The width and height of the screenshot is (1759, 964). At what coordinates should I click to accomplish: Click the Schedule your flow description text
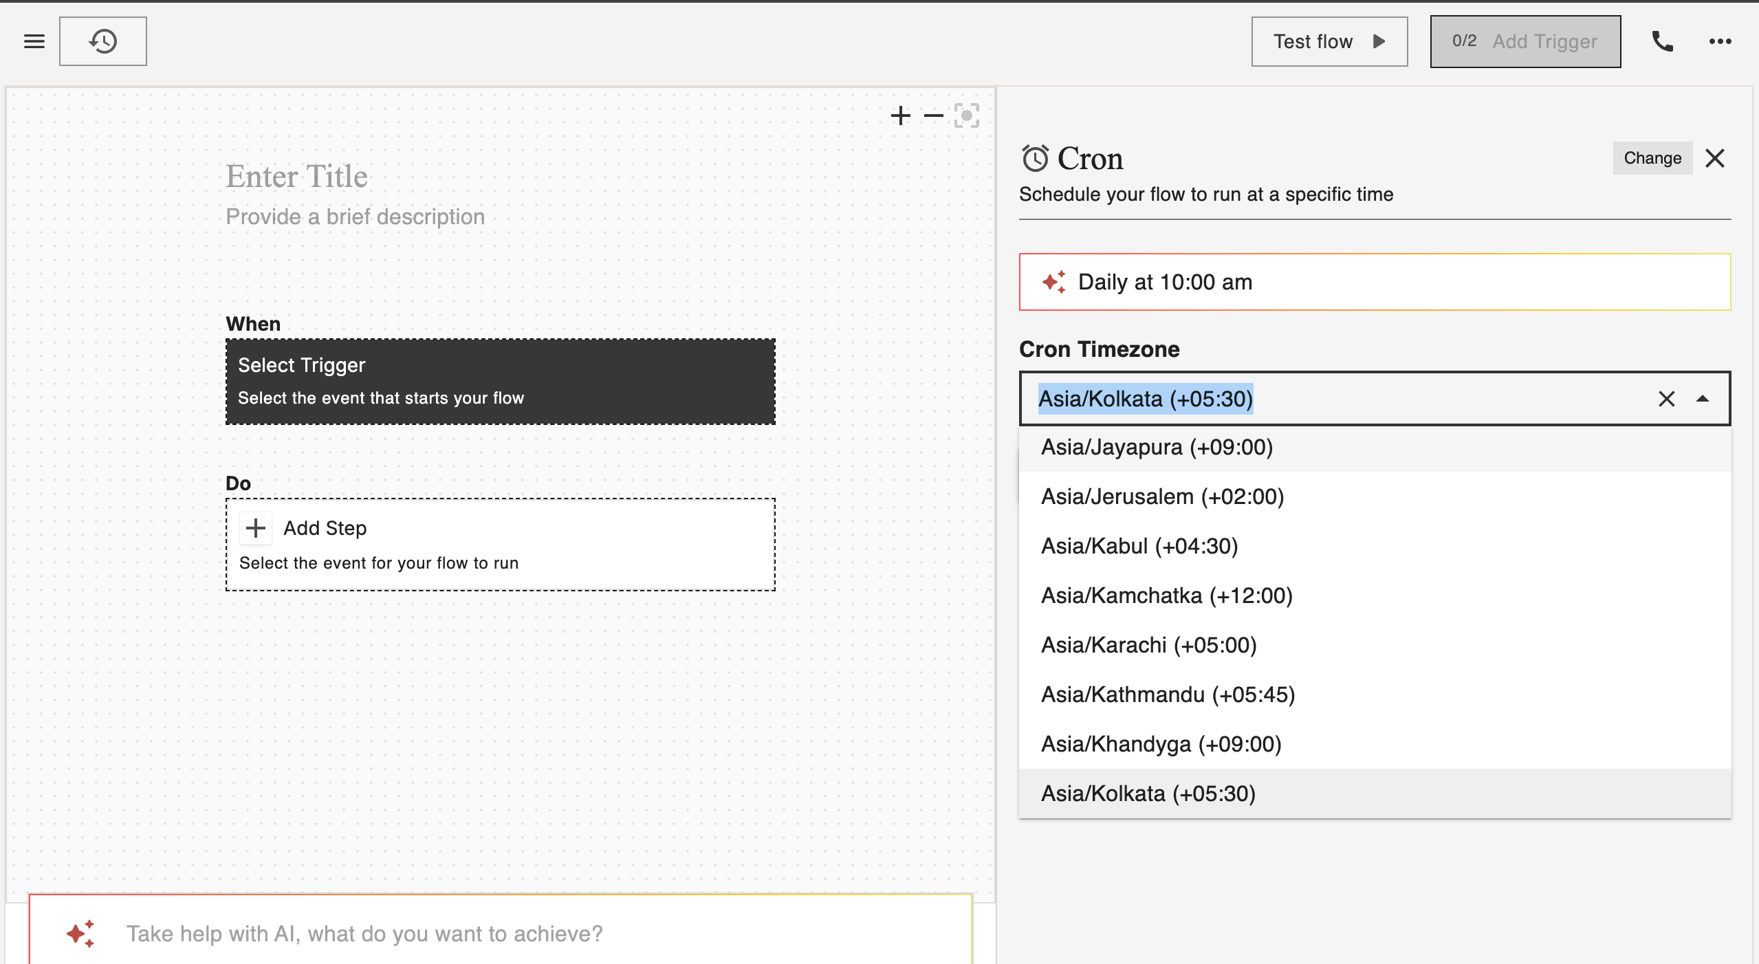(1206, 195)
